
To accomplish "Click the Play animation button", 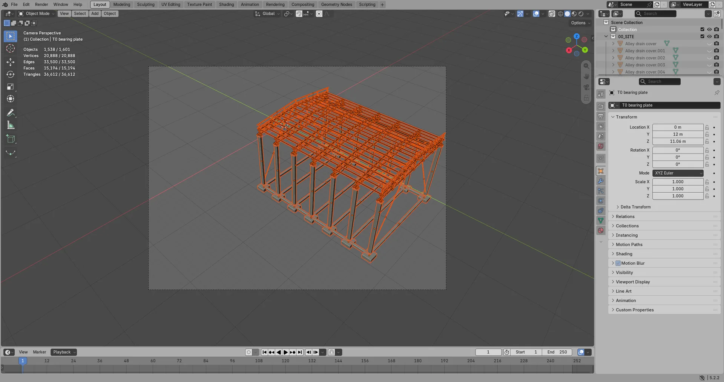I will click(286, 352).
